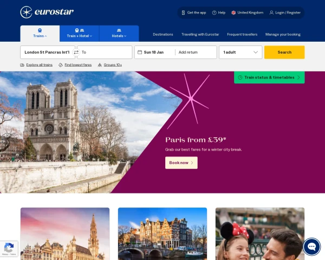Click the Explore all trains link
The height and width of the screenshot is (260, 325).
(x=40, y=65)
